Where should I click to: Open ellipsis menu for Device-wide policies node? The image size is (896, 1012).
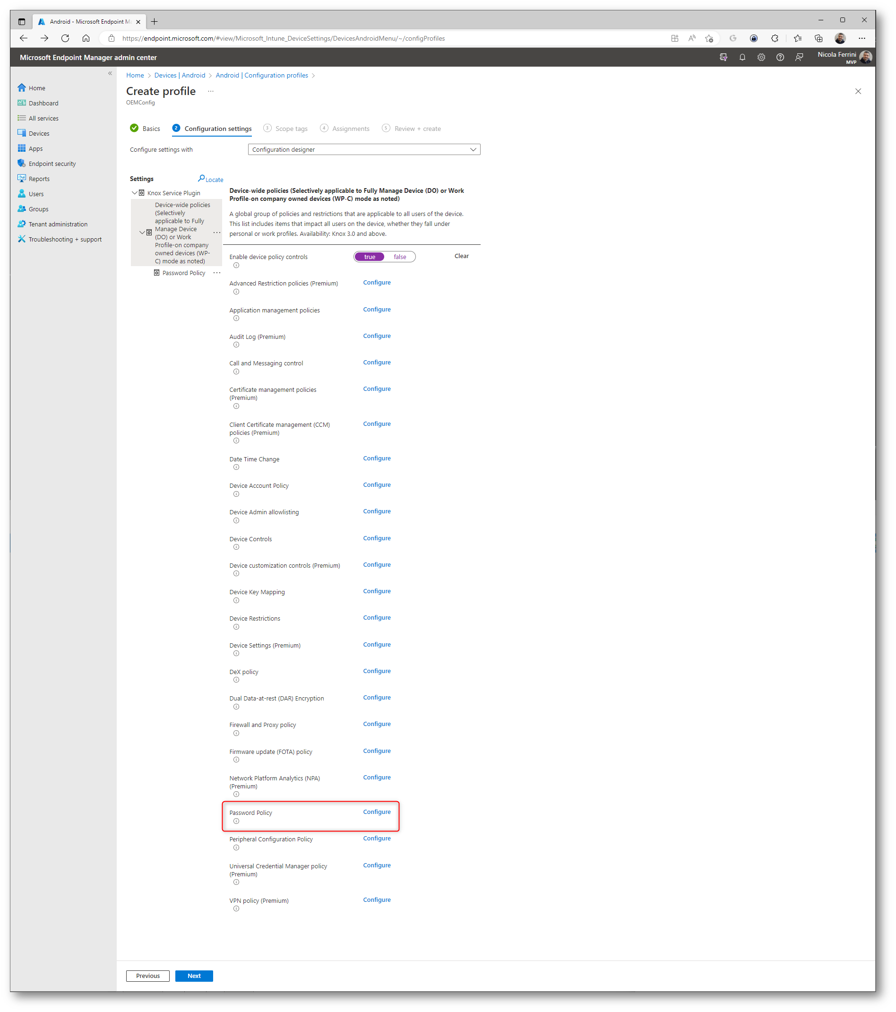(217, 233)
